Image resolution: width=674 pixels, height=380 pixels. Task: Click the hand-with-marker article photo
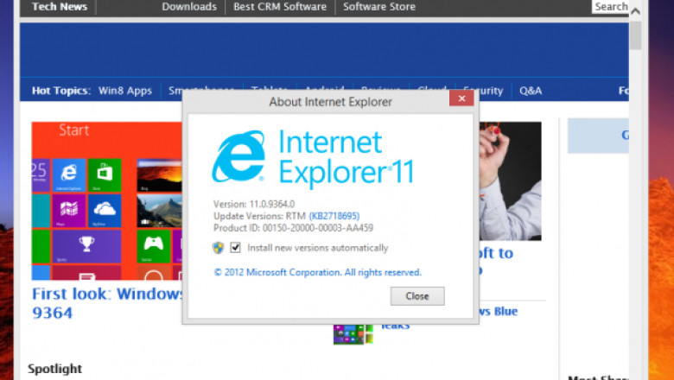coord(510,181)
